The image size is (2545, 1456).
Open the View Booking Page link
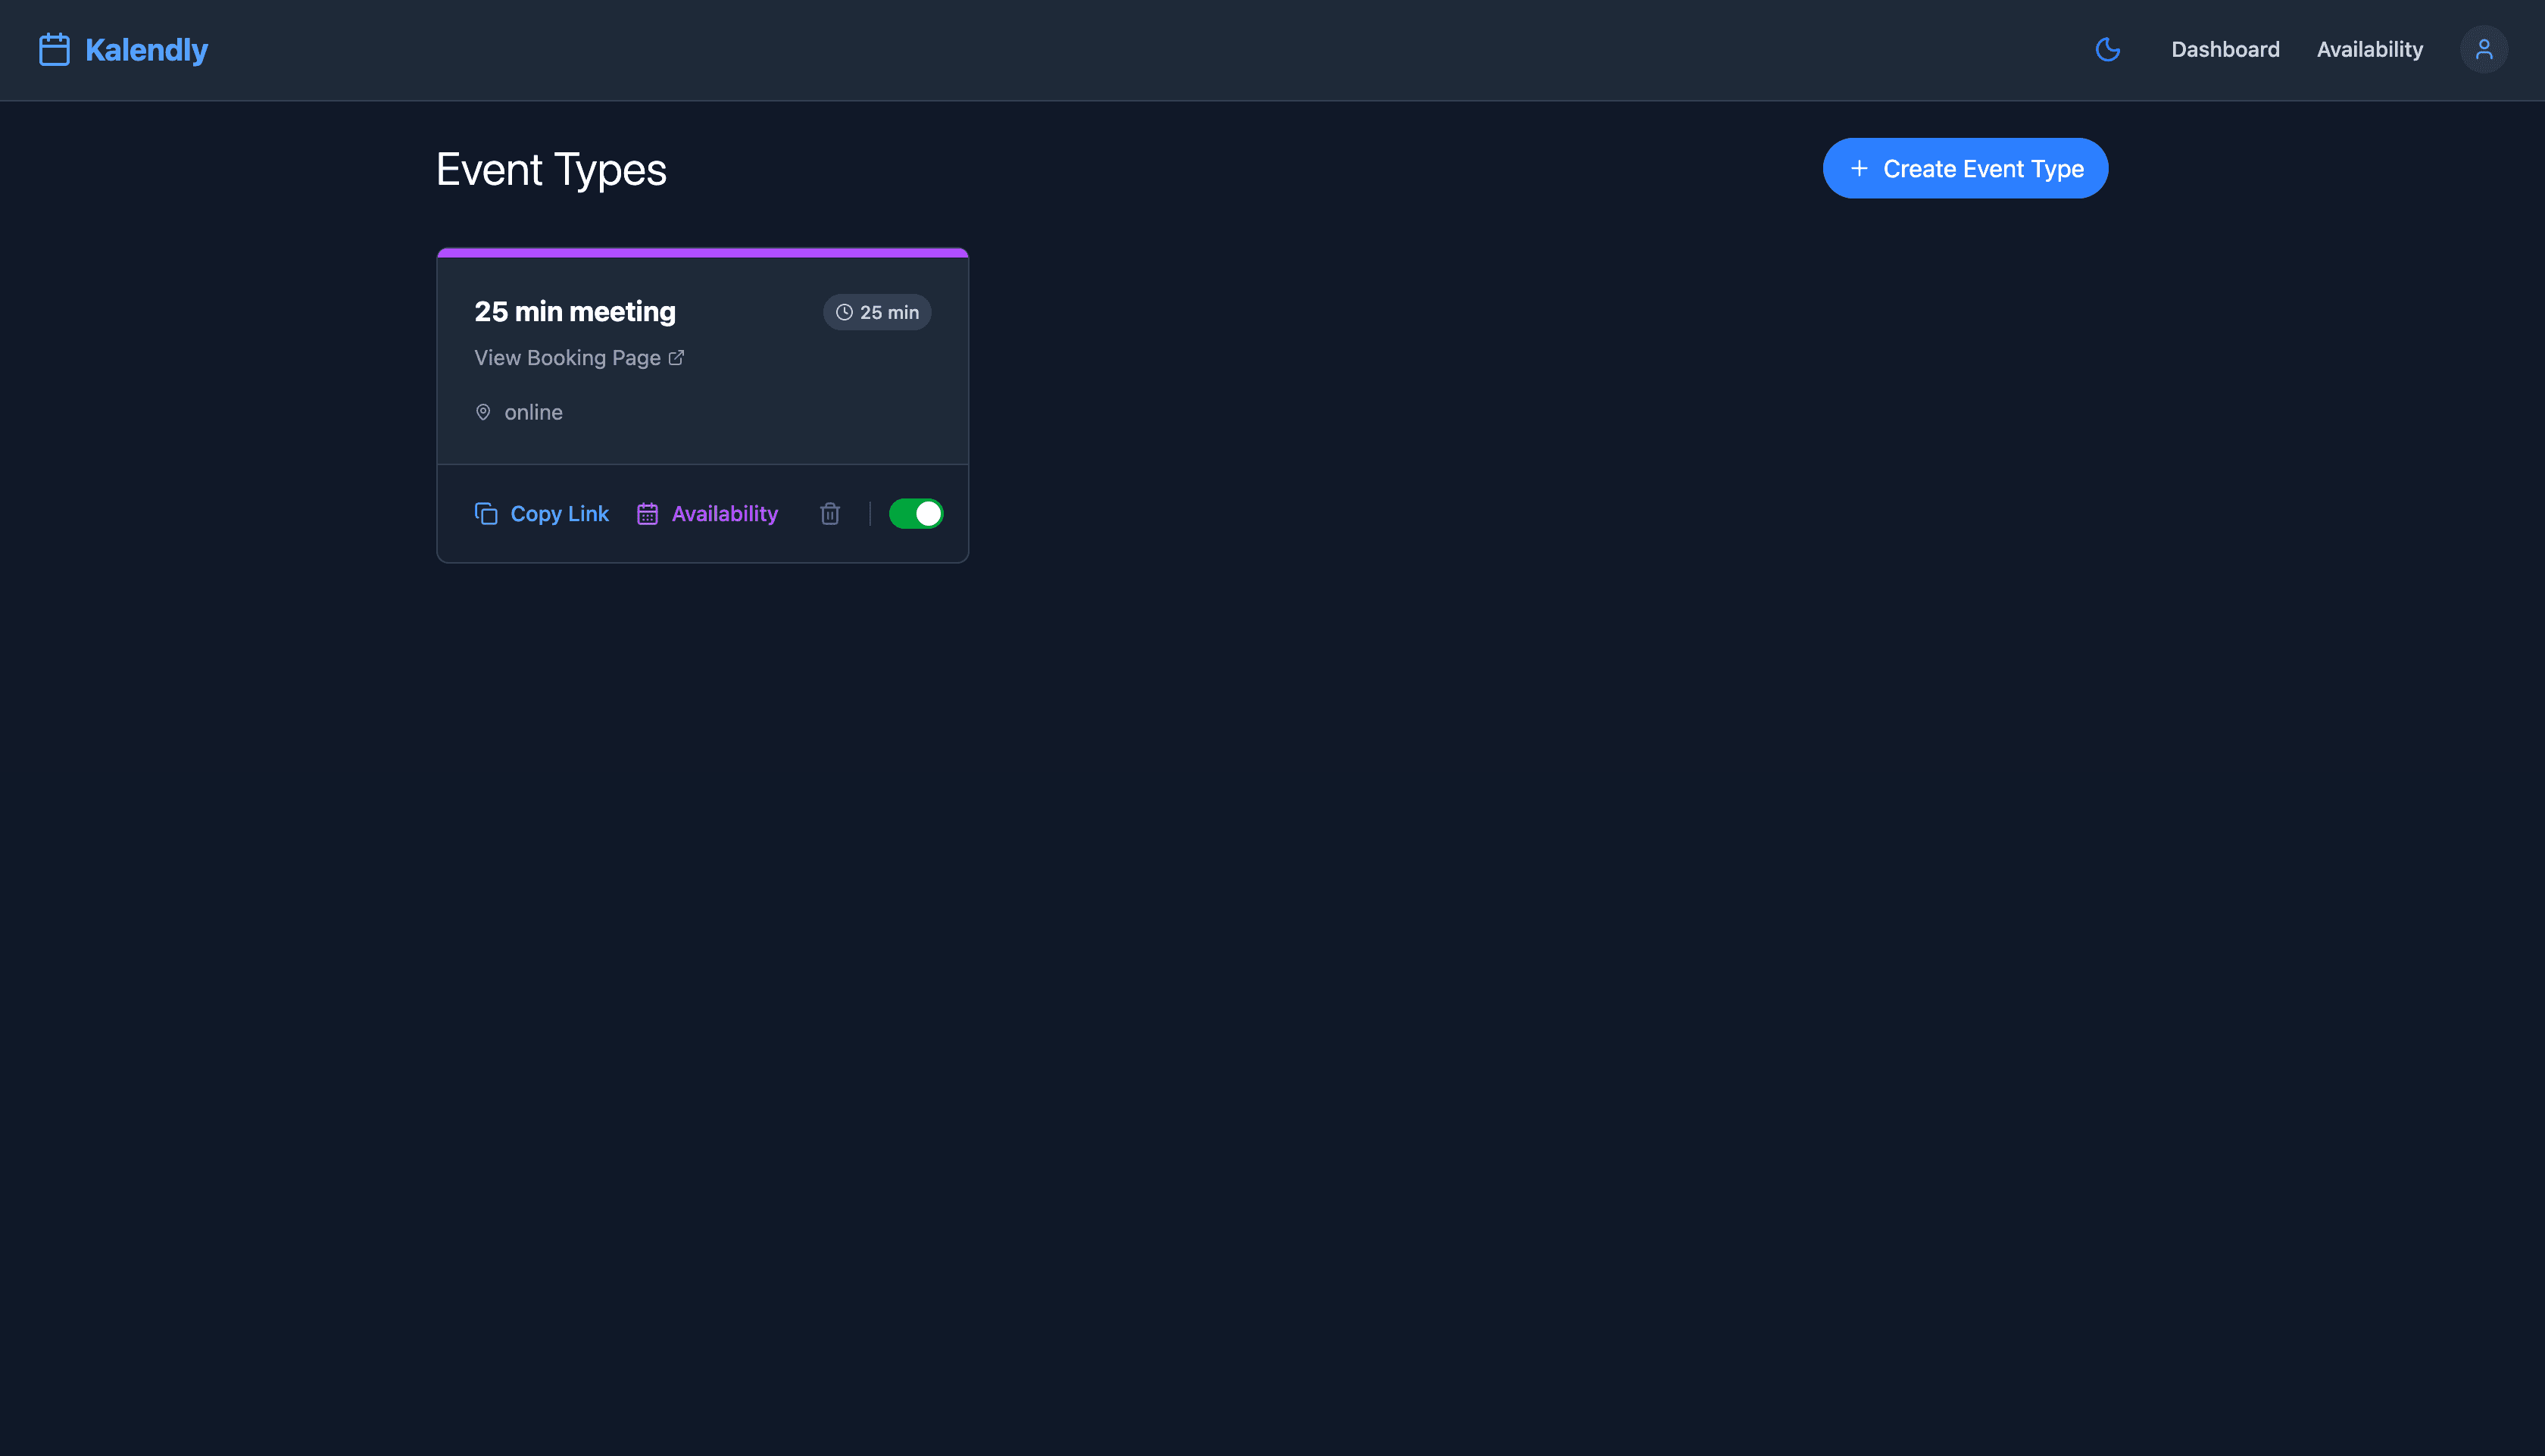click(x=566, y=357)
